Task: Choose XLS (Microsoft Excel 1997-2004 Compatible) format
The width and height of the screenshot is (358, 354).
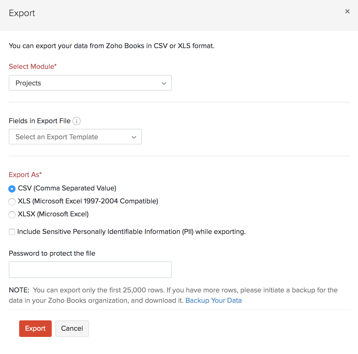Action: pyautogui.click(x=12, y=202)
